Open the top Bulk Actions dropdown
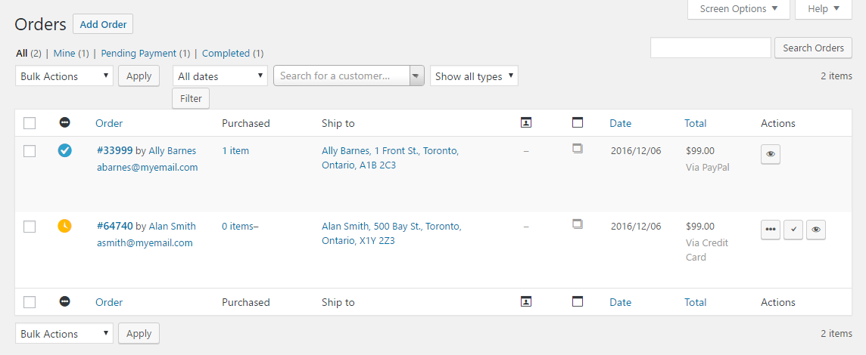Viewport: 866px width, 355px height. [x=64, y=76]
